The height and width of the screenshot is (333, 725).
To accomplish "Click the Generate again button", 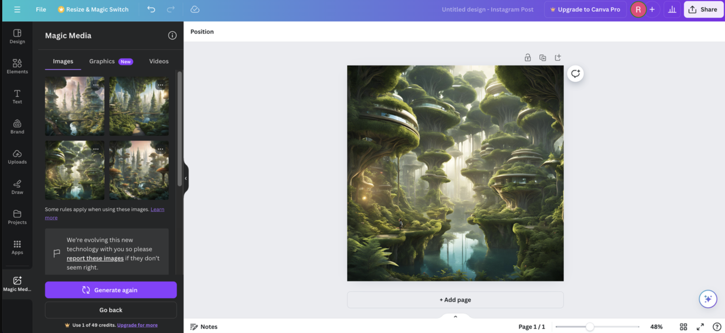I will tap(111, 290).
